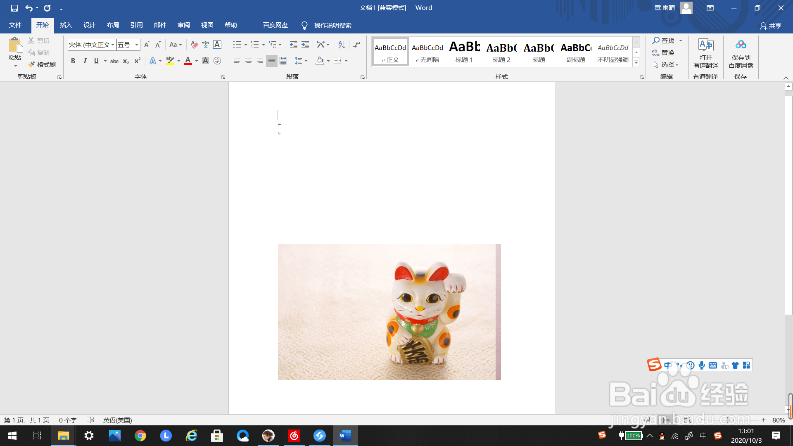This screenshot has height=446, width=793.
Task: Open the font name dropdown (宋体)
Action: 113,45
